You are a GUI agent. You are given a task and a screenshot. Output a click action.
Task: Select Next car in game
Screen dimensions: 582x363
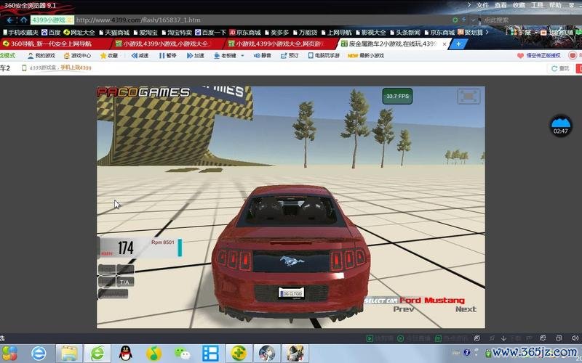click(x=466, y=309)
